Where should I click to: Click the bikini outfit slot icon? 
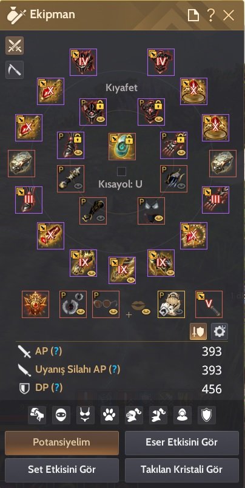click(152, 211)
